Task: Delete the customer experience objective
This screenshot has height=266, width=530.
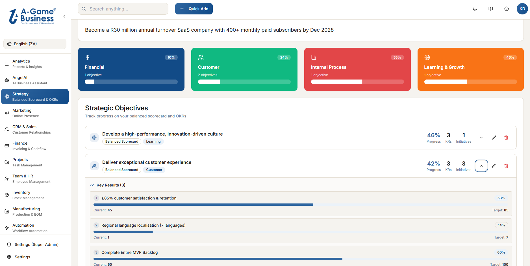Action: click(506, 166)
